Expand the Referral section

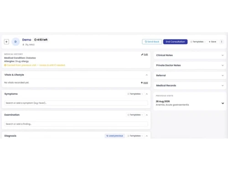click(x=190, y=75)
